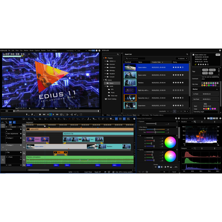Click OK in Primary Color Correction
Viewport: 222px width, 222px height.
point(164,172)
